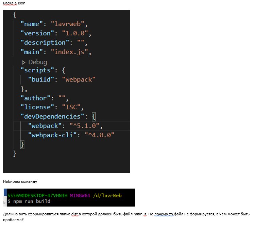Click the "description" key
This screenshot has height=233, width=255.
(x=45, y=42)
